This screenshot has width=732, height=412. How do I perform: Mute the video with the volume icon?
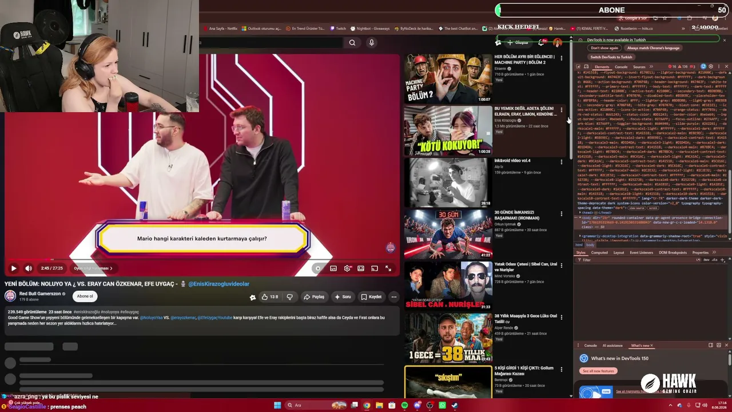29,268
